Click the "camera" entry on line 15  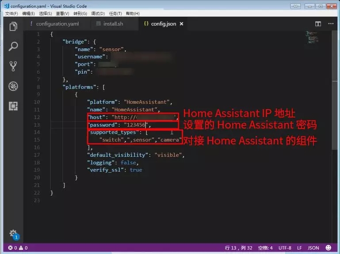click(x=170, y=140)
